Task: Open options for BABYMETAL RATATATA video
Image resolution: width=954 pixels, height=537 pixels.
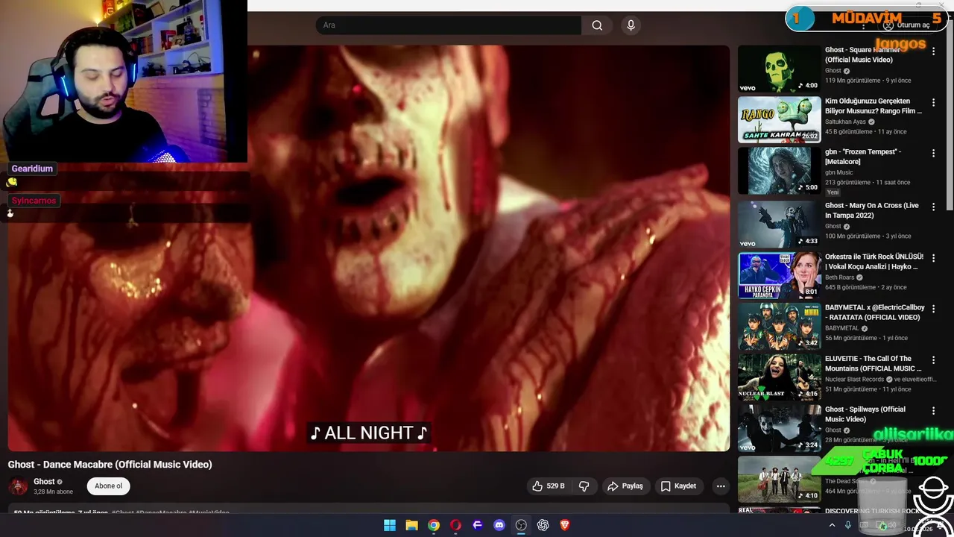Action: click(x=933, y=309)
